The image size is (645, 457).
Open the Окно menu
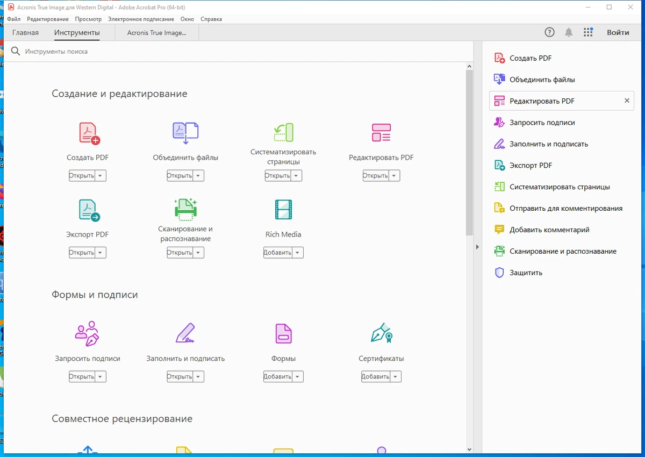pos(187,19)
